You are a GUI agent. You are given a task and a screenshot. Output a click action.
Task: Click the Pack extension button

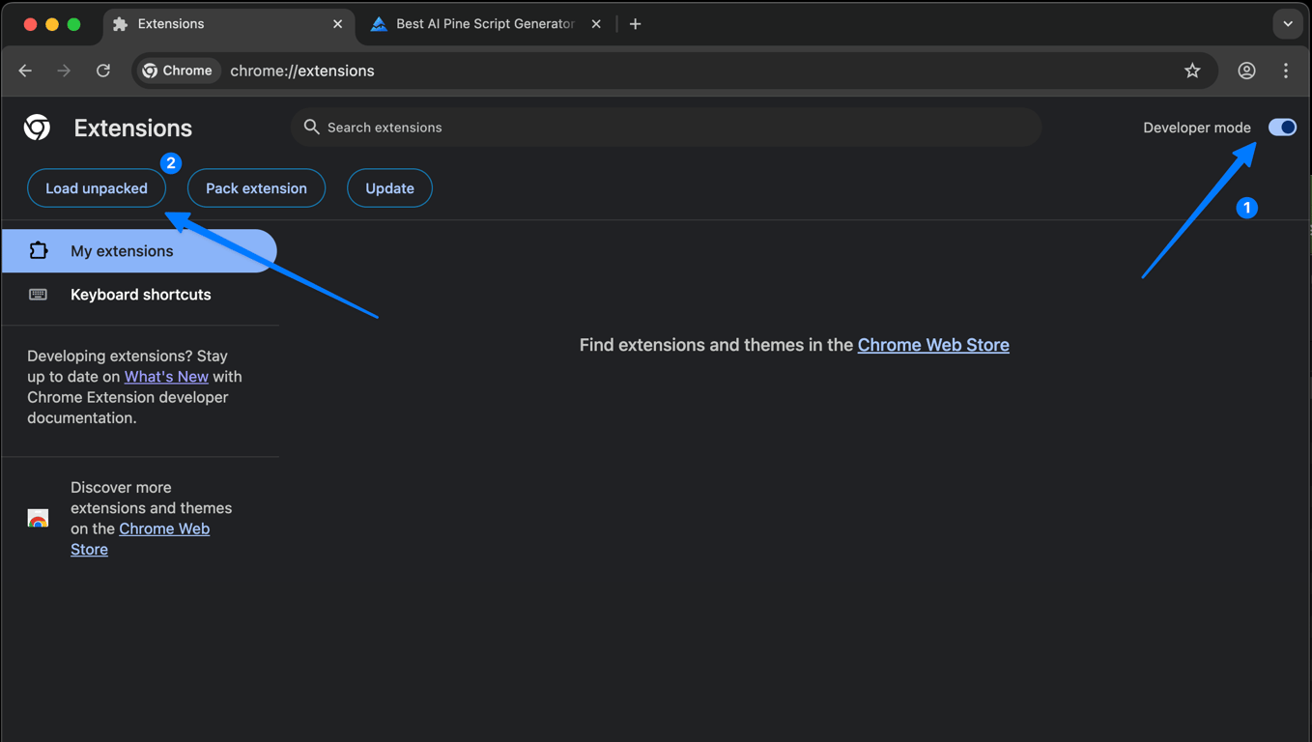point(256,188)
